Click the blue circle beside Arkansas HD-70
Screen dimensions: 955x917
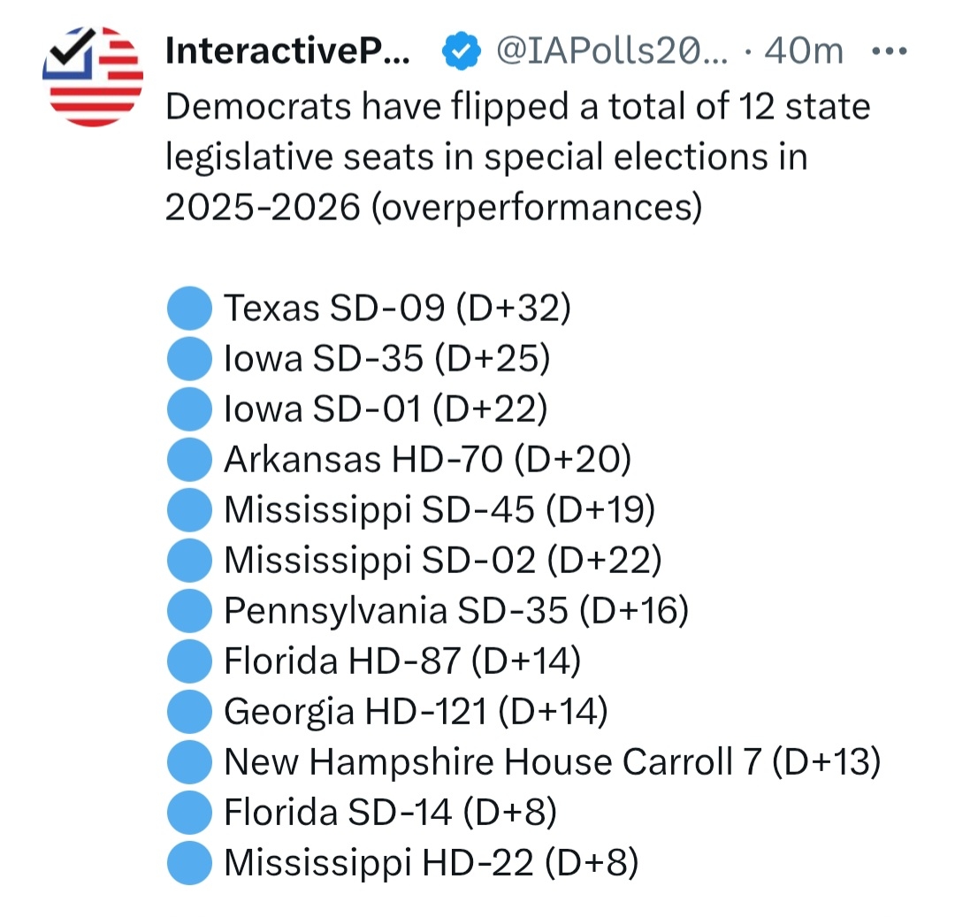[188, 460]
